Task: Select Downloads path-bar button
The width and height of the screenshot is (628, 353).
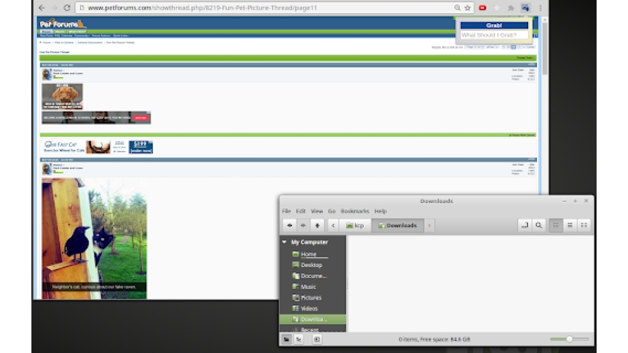Action: pos(398,226)
